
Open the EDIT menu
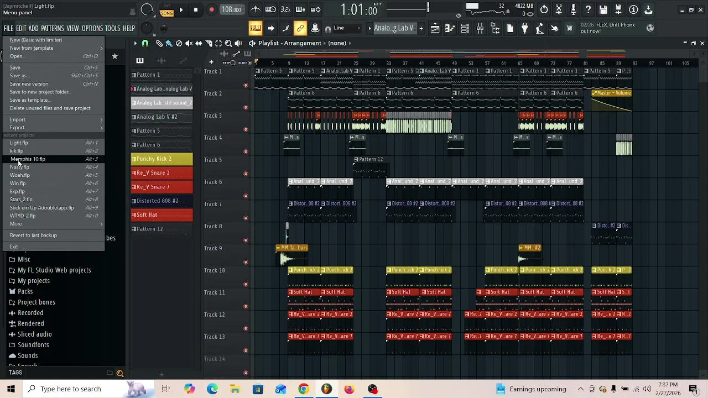tap(21, 28)
